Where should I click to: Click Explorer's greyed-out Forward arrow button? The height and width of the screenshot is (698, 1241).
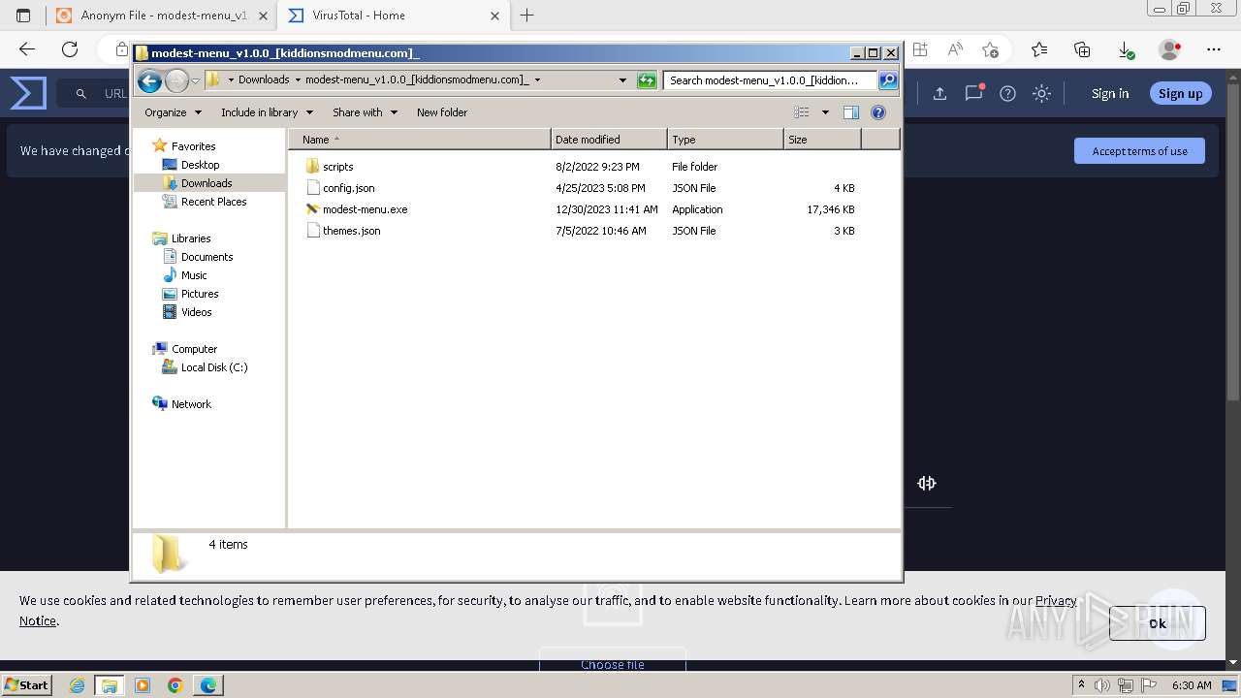click(176, 80)
